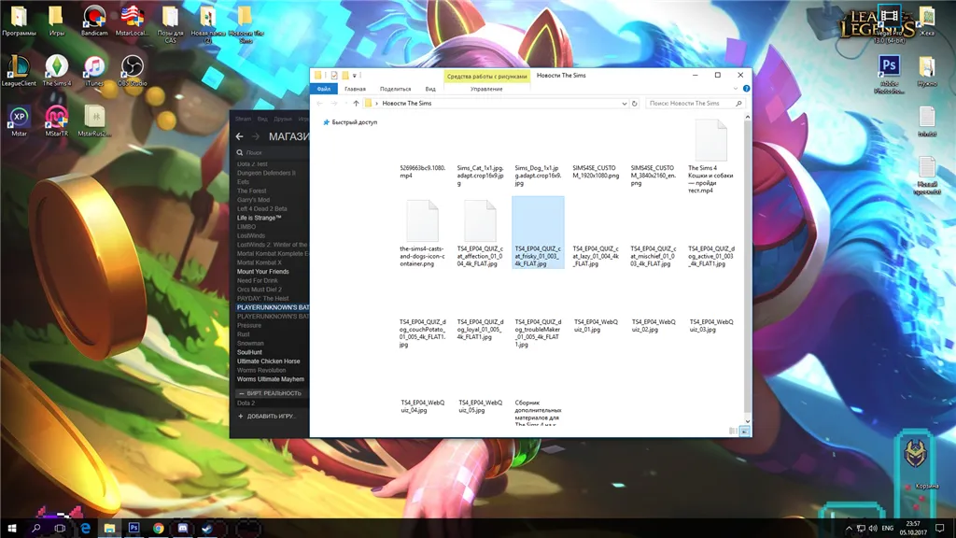Open taskbar search magnifier
956x538 pixels.
pyautogui.click(x=36, y=529)
